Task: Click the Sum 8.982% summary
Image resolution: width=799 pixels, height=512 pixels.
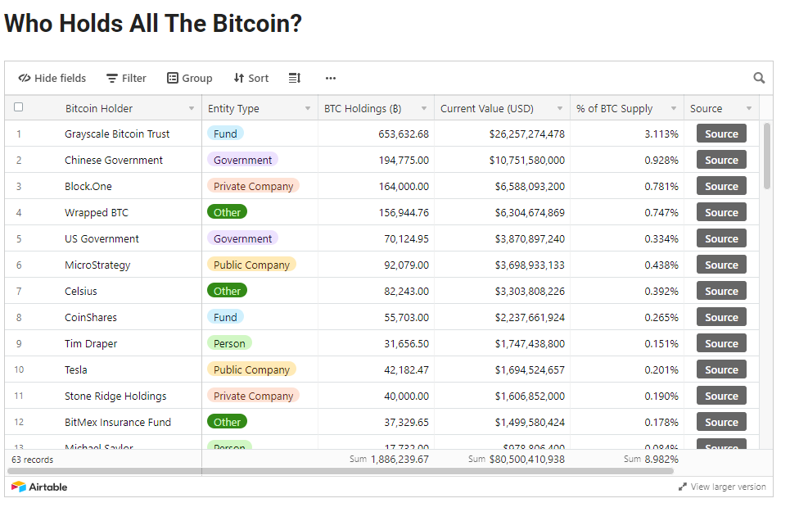Action: [x=651, y=459]
